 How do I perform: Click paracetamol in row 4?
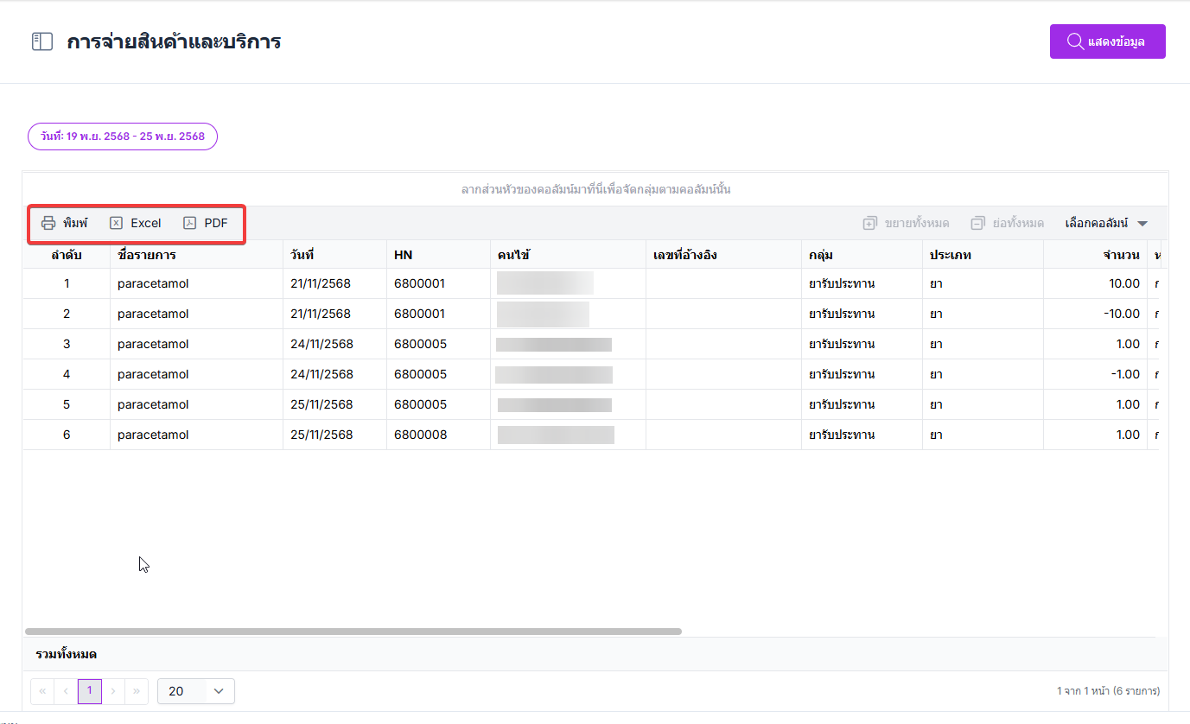[153, 374]
